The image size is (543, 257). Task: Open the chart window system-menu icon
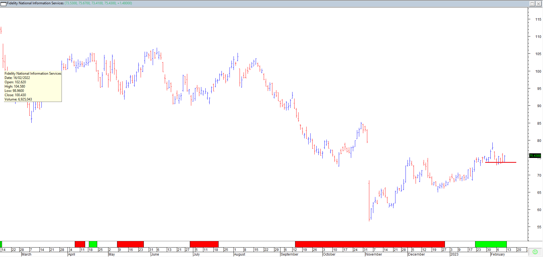pyautogui.click(x=3, y=3)
